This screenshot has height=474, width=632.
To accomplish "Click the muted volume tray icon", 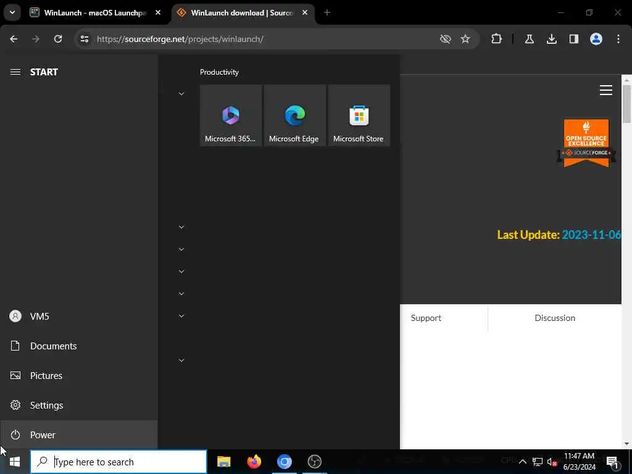I will coord(552,462).
